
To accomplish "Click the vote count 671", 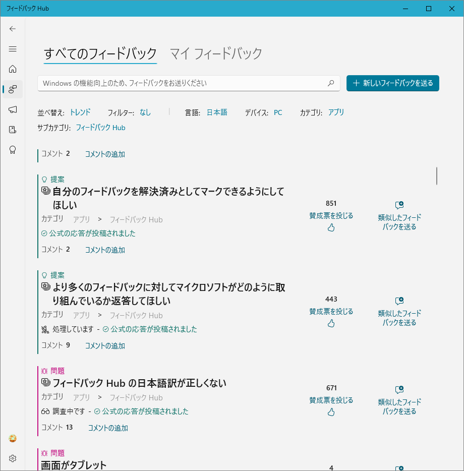I will (331, 388).
